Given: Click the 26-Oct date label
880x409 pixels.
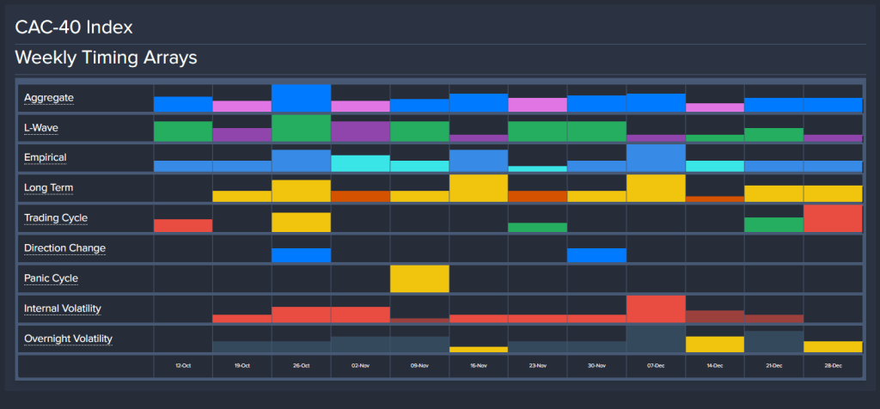Looking at the screenshot, I should (x=302, y=366).
